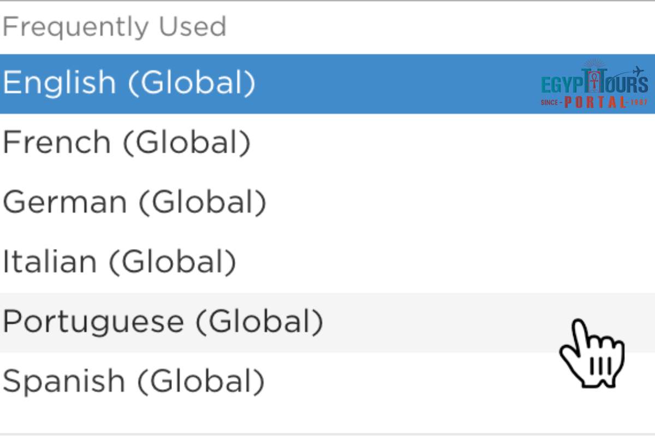
Task: Choose French (Global) from the list
Action: click(127, 142)
